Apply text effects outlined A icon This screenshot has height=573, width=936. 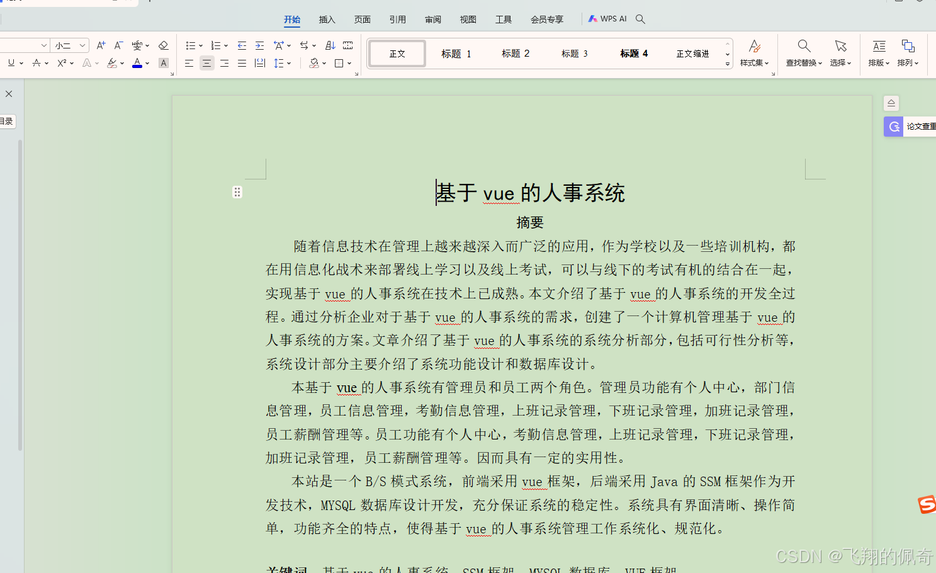[87, 63]
